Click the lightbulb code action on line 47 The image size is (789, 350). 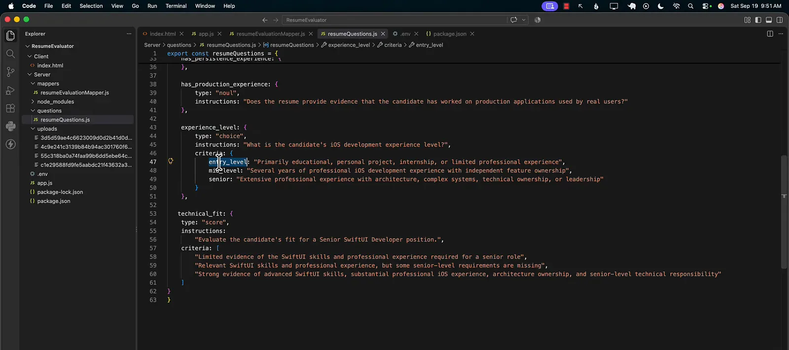[171, 161]
